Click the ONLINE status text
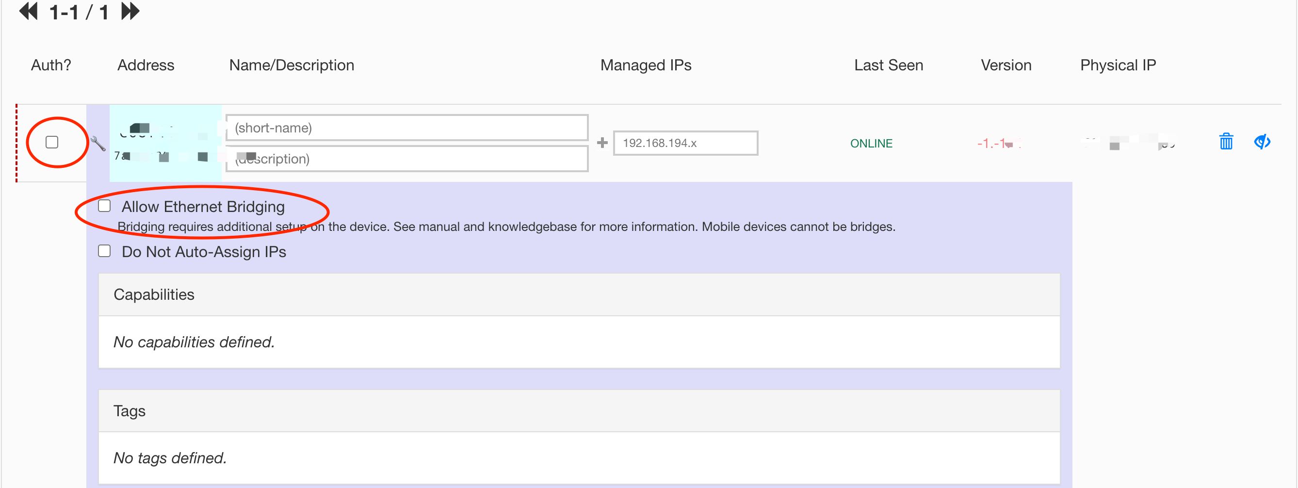Screen dimensions: 1298x488 (871, 143)
